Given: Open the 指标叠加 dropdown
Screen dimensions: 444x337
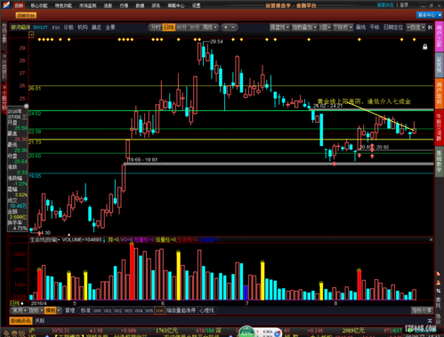Looking at the screenshot, I should click(x=304, y=28).
